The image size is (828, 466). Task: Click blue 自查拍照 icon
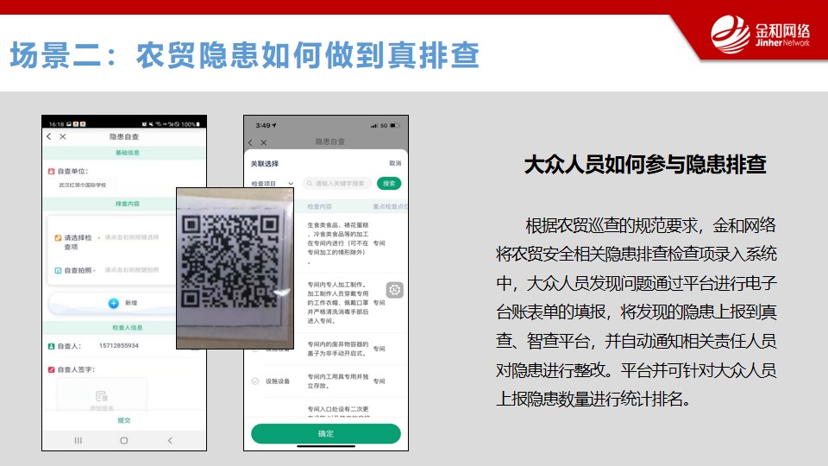point(58,270)
